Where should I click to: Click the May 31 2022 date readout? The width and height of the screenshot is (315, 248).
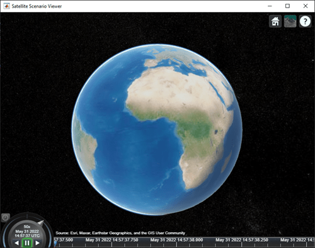pos(27,231)
